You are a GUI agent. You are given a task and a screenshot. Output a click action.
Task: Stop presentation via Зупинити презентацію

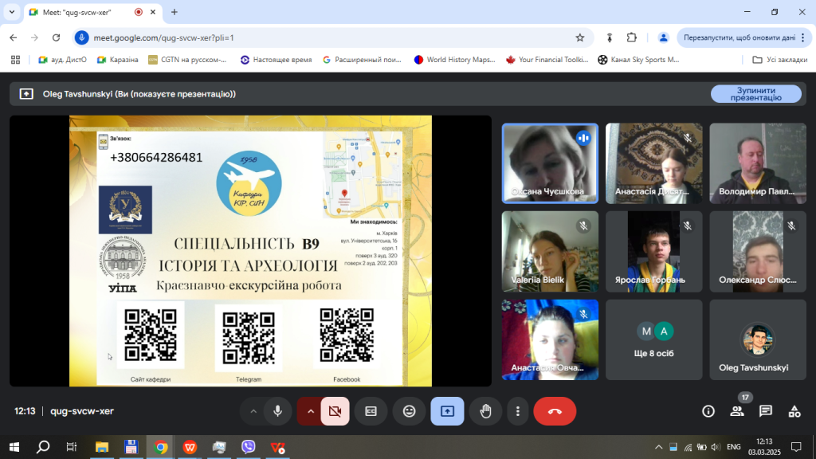pyautogui.click(x=755, y=94)
